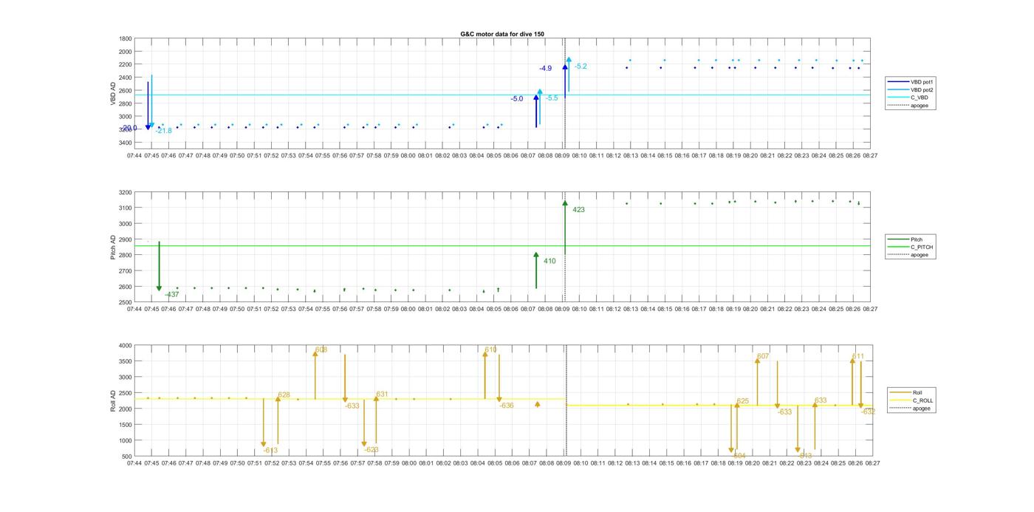Image resolution: width=1034 pixels, height=512 pixels.
Task: Click the '3400' y-axis tick label
Action: [x=126, y=143]
